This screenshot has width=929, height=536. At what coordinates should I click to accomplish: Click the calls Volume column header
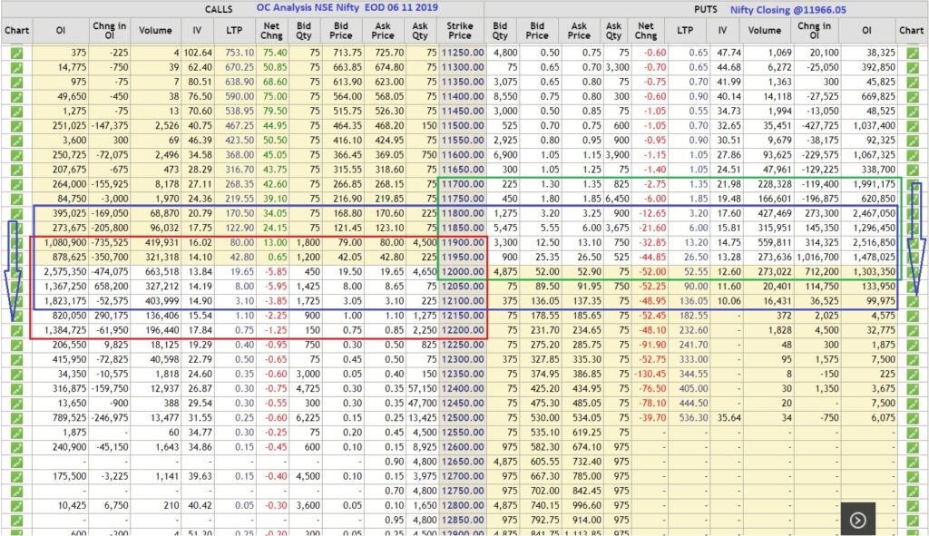click(156, 30)
